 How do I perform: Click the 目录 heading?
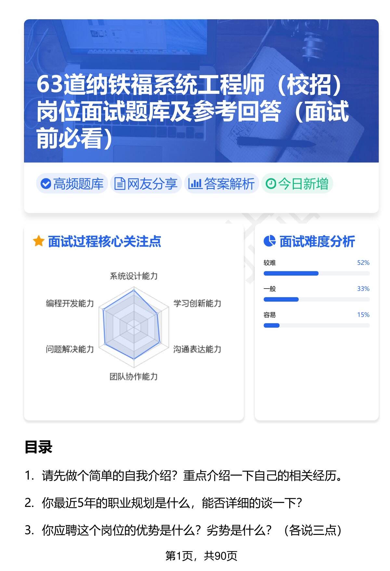pyautogui.click(x=38, y=447)
